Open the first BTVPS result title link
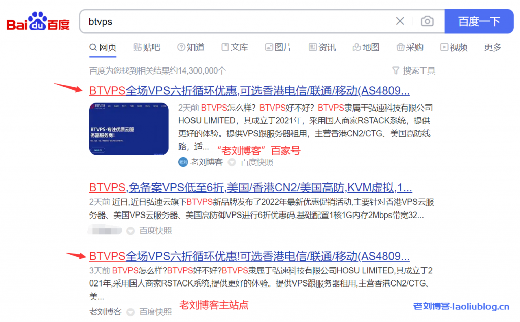This screenshot has width=520, height=322. point(249,91)
